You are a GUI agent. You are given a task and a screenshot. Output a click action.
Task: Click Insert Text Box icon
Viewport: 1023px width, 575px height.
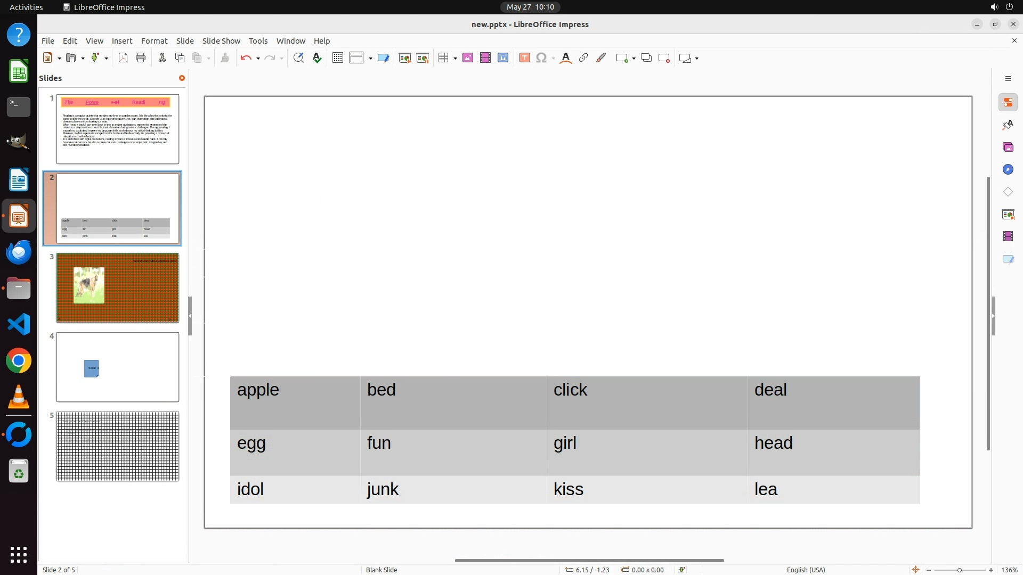(x=525, y=58)
